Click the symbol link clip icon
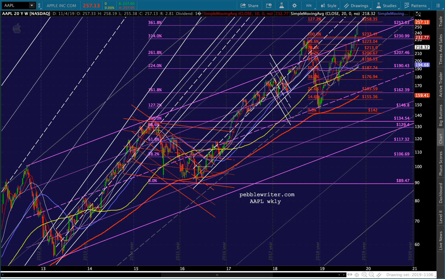 (x=39, y=6)
